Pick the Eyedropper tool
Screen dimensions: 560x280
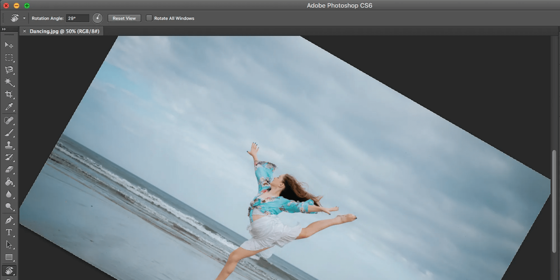(9, 107)
